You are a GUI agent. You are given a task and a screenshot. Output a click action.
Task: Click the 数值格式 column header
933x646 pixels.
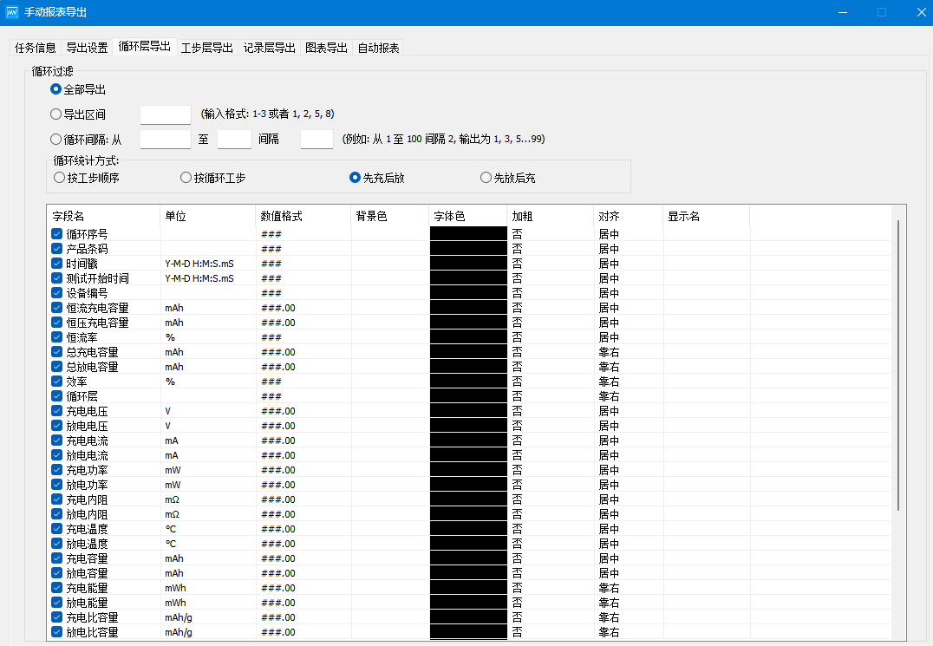pyautogui.click(x=303, y=216)
